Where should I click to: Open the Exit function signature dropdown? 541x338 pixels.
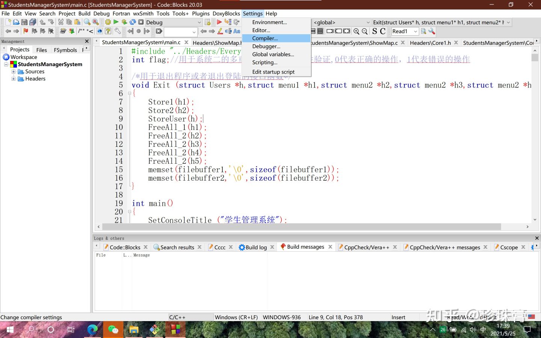tap(442, 22)
